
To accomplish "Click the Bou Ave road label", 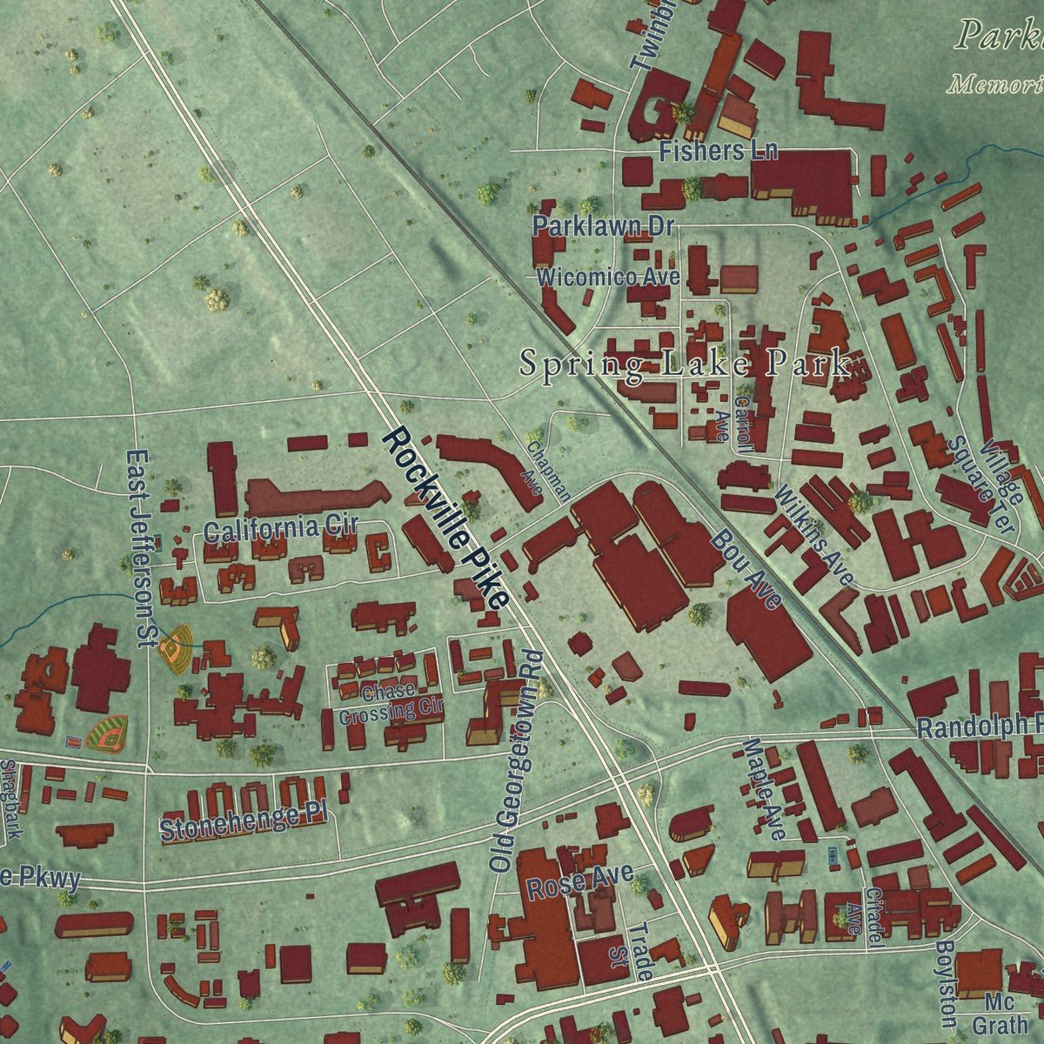I will click(747, 568).
